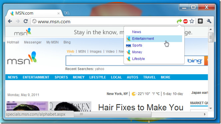Image resolution: width=221 pixels, height=124 pixels.
Task: Click the recent search yahoo
Action: (x=100, y=69)
